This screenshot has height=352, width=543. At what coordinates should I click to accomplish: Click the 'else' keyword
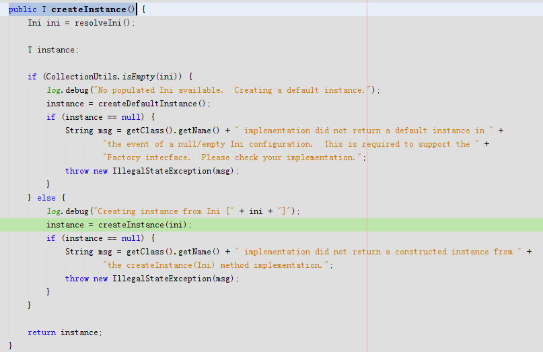[46, 198]
